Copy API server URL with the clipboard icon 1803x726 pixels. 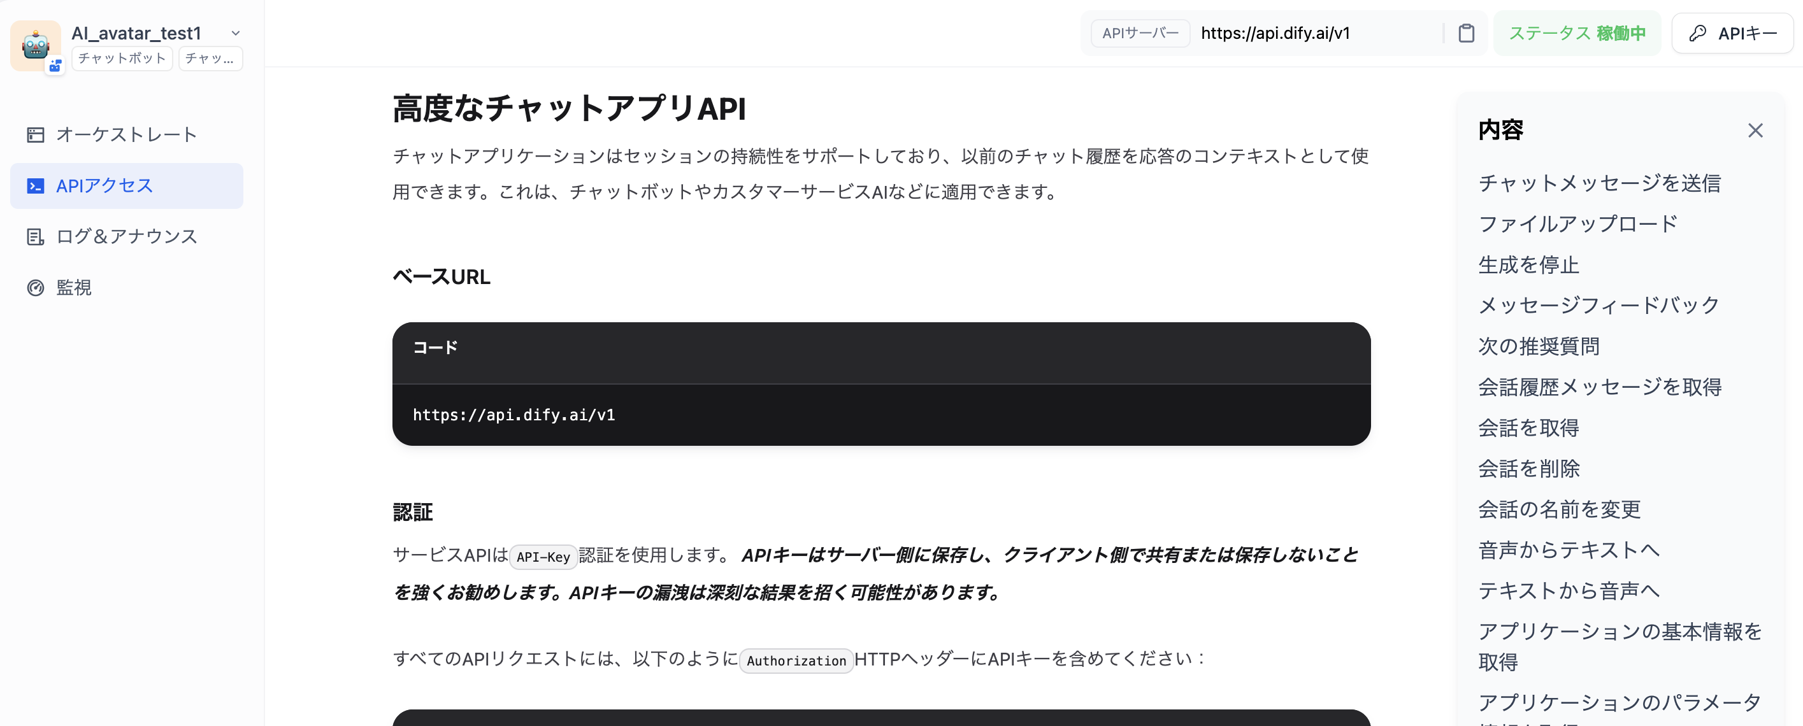(1467, 33)
